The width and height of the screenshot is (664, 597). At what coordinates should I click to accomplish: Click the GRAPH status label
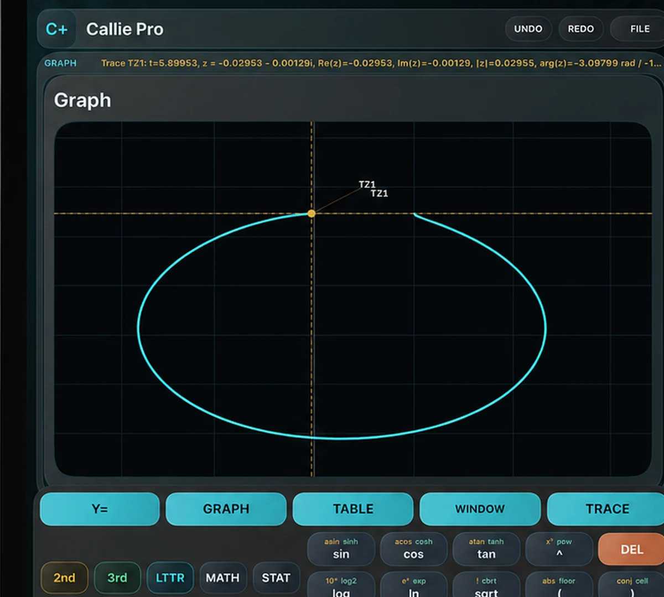60,63
